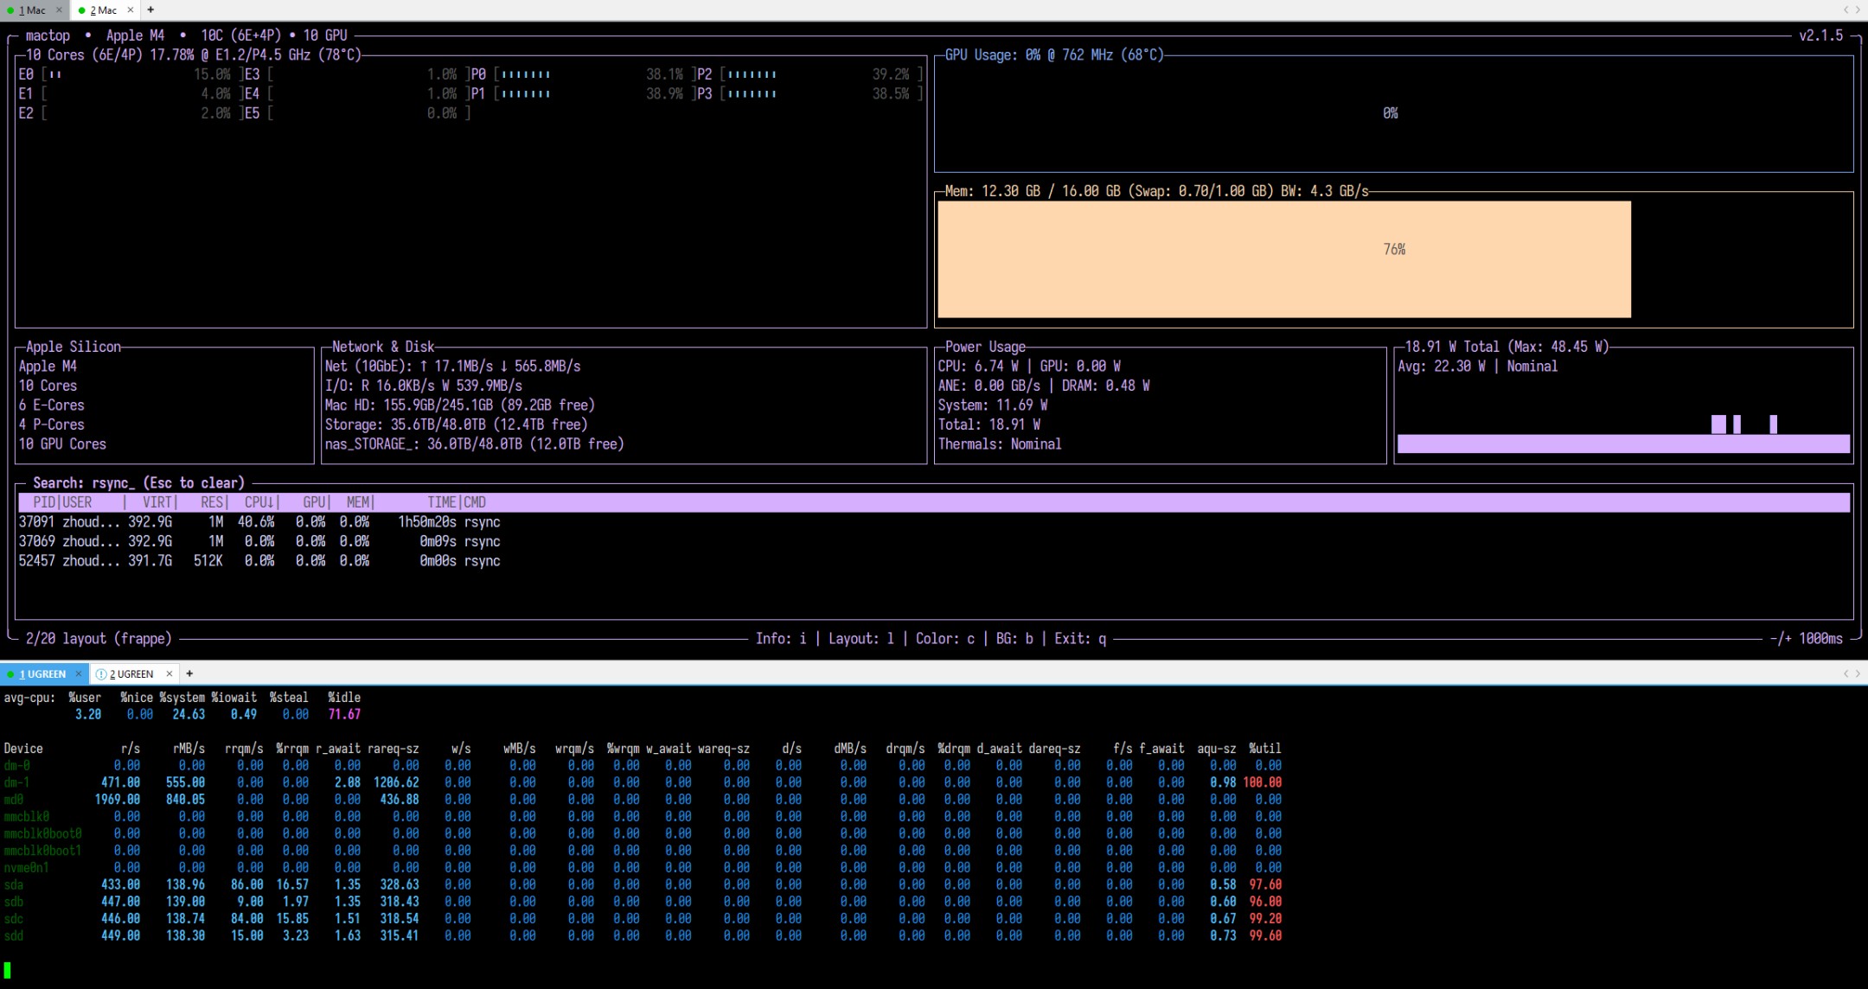
Task: Click the 'sda' device name
Action: pyautogui.click(x=13, y=884)
